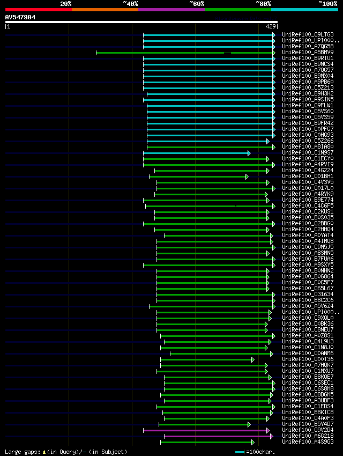Click the red 20% identity legend segment
This screenshot has height=456, width=343.
tap(39, 10)
